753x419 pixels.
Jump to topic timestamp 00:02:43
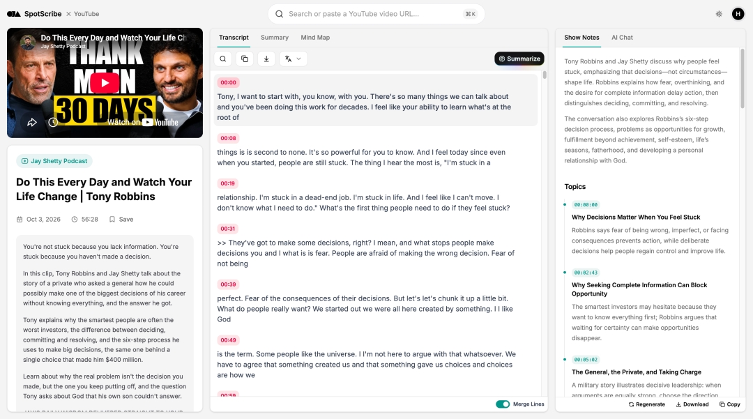coord(586,273)
